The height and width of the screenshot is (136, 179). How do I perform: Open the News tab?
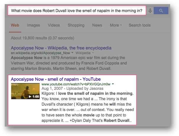97,25
